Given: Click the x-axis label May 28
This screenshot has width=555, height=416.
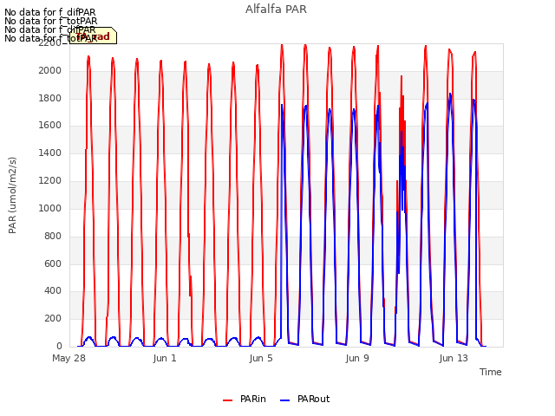Looking at the screenshot, I should 69,358.
